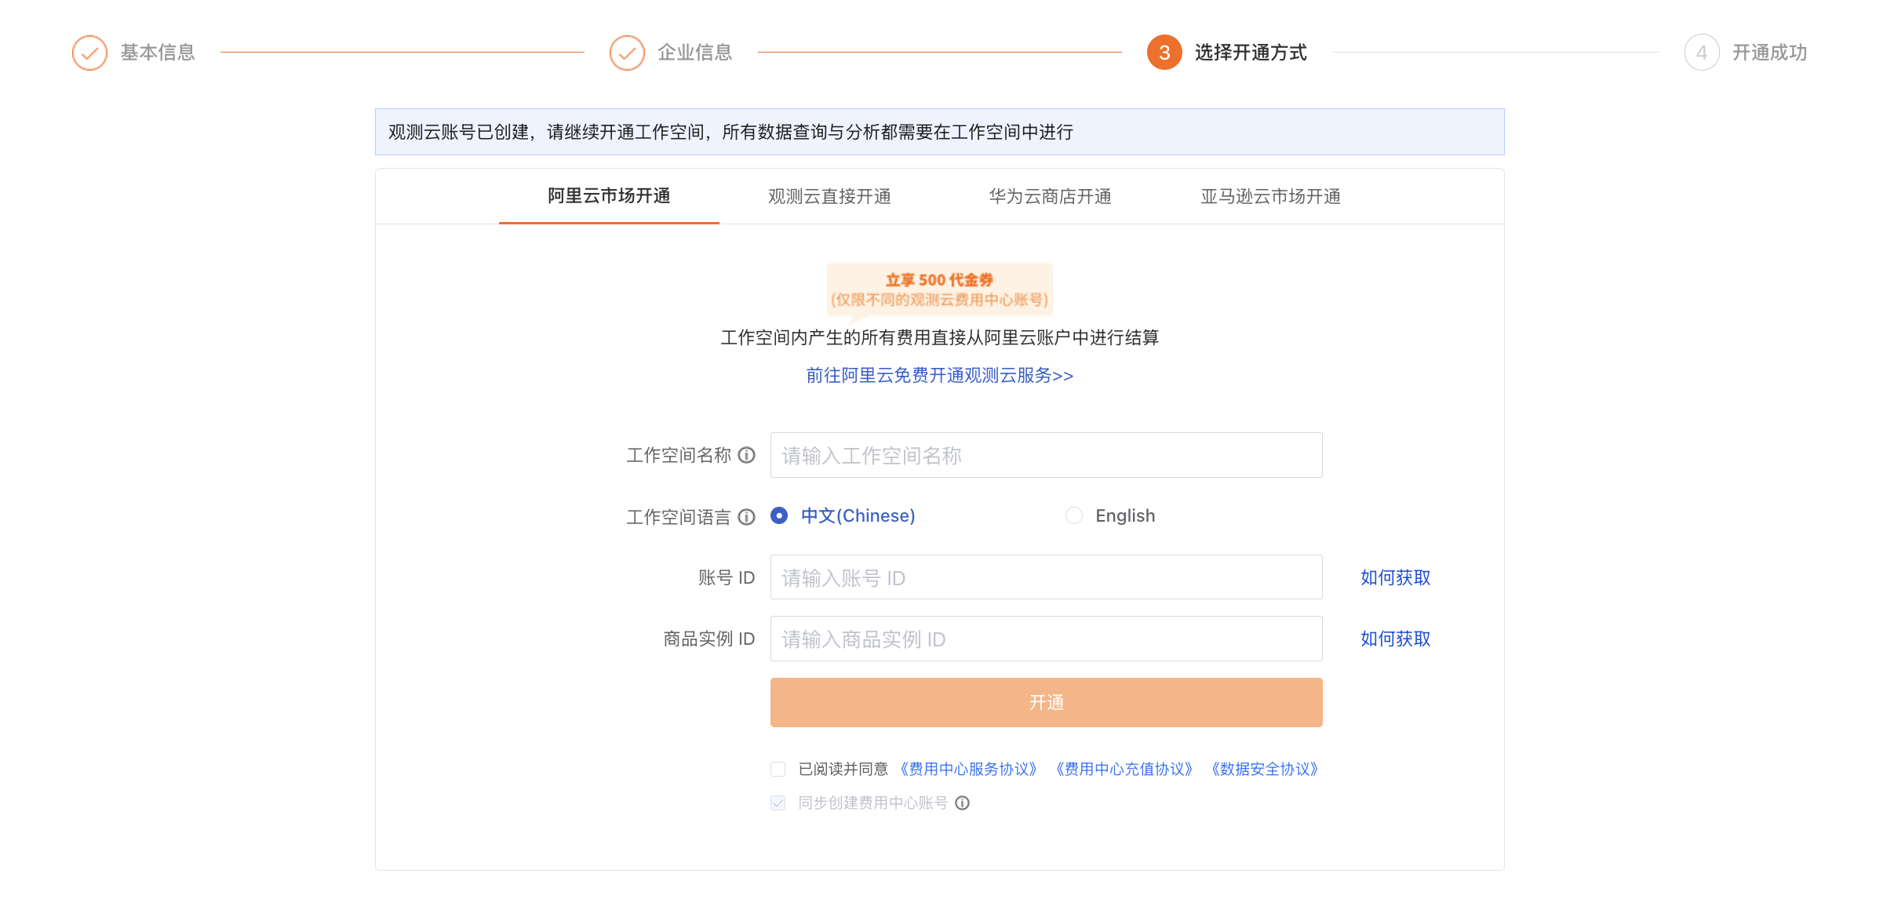Image resolution: width=1883 pixels, height=910 pixels.
Task: Click 如何获取 link beside 账号 ID
Action: [1395, 577]
